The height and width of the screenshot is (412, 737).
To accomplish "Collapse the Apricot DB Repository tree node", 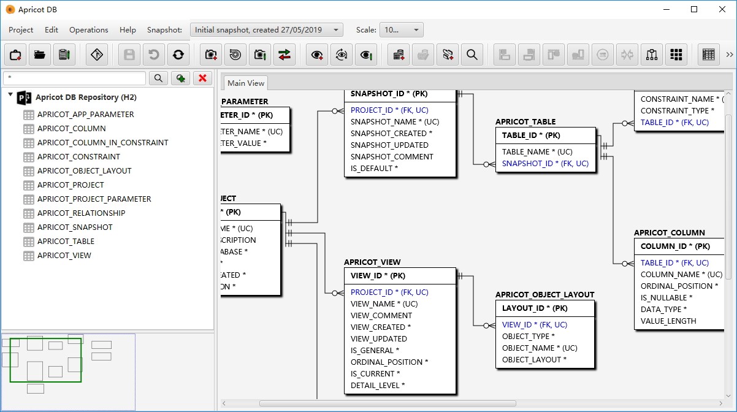I will coord(10,96).
